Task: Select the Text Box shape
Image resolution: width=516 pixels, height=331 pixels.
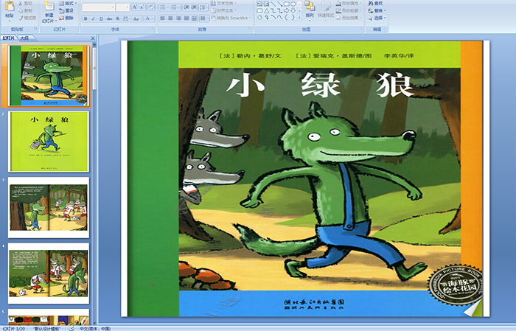Action: point(259,4)
